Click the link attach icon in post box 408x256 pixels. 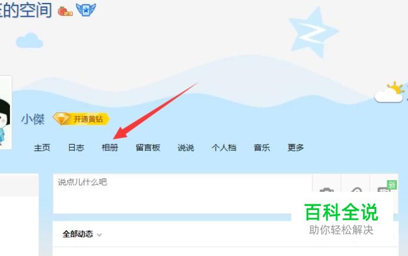tap(356, 190)
